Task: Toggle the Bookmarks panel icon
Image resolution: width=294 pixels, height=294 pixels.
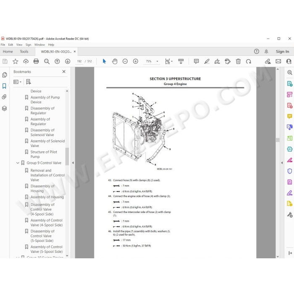Action: point(4,86)
